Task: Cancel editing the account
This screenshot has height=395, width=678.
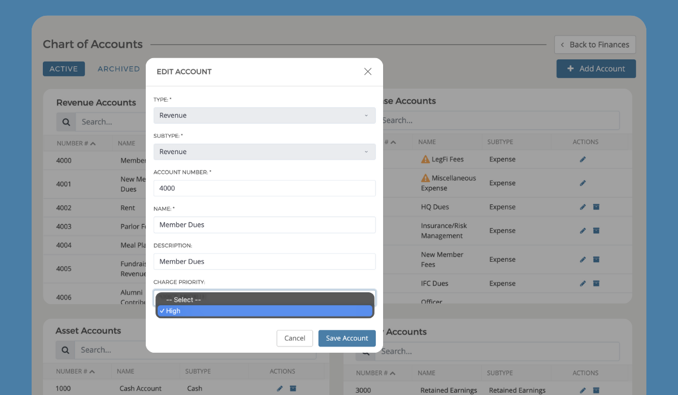Action: [x=294, y=338]
